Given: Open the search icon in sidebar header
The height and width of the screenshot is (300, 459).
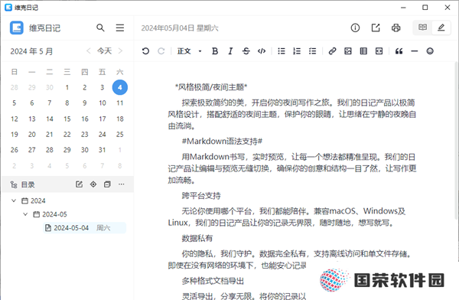Looking at the screenshot, I should pyautogui.click(x=100, y=28).
